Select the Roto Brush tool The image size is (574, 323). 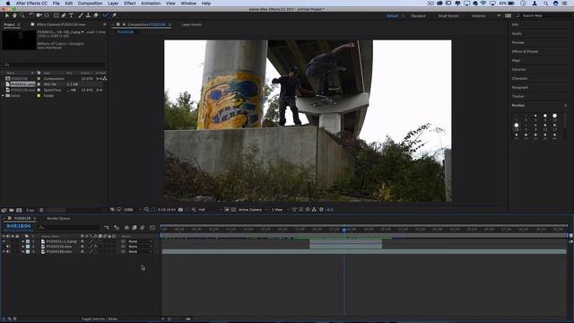coord(106,16)
